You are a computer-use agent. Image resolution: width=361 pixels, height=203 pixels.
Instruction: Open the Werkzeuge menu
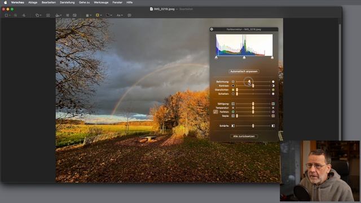(101, 2)
